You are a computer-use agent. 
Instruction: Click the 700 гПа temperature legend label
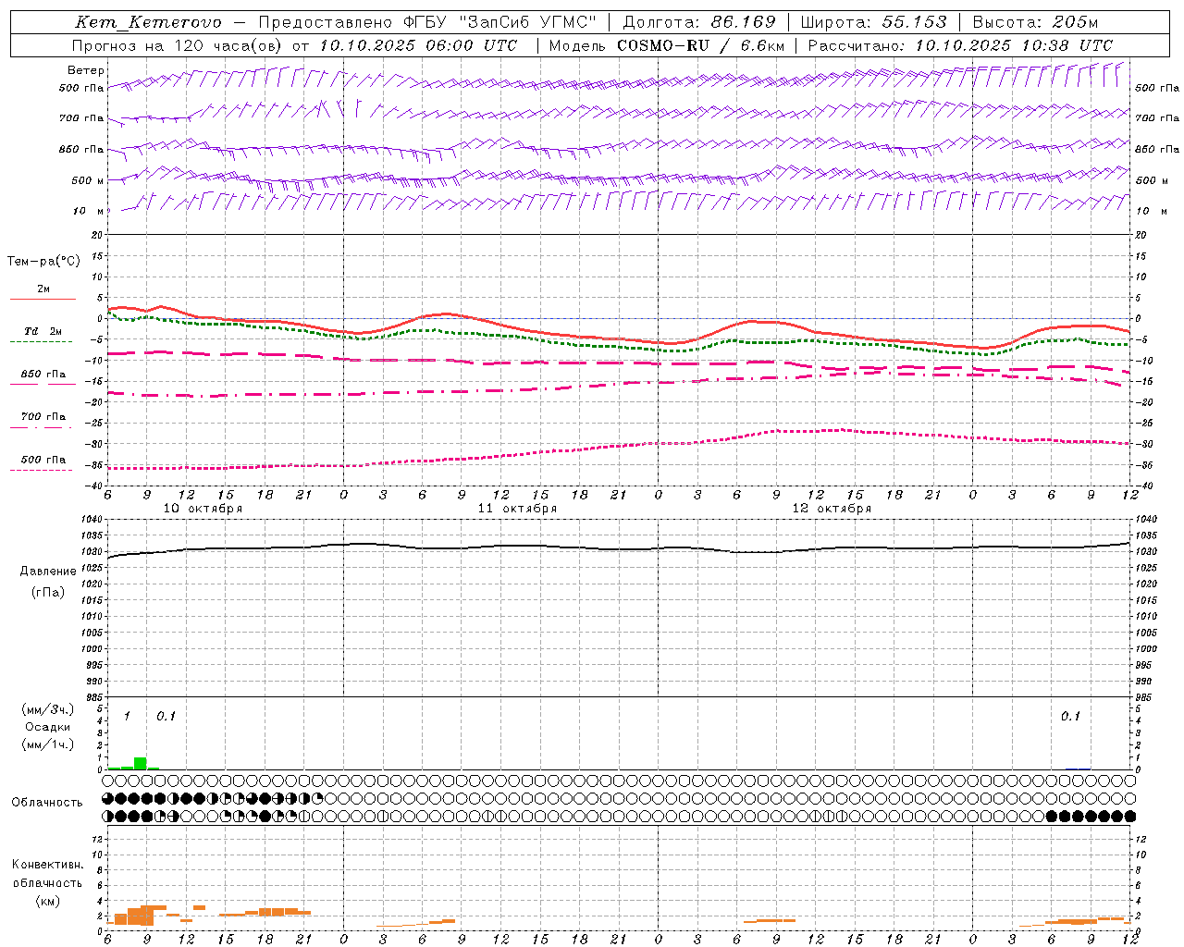[x=43, y=416]
